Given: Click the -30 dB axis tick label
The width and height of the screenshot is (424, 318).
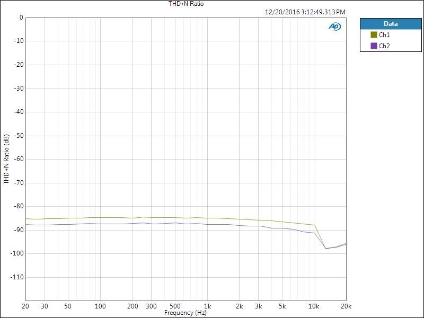Looking at the screenshot, I should click(x=18, y=89).
